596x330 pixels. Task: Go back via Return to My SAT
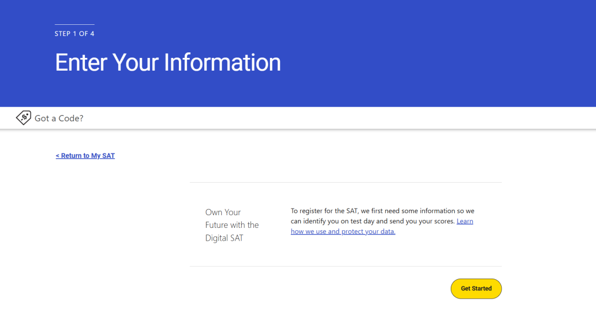click(x=85, y=156)
